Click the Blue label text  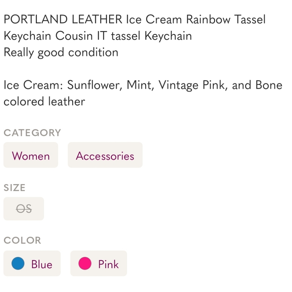(41, 264)
